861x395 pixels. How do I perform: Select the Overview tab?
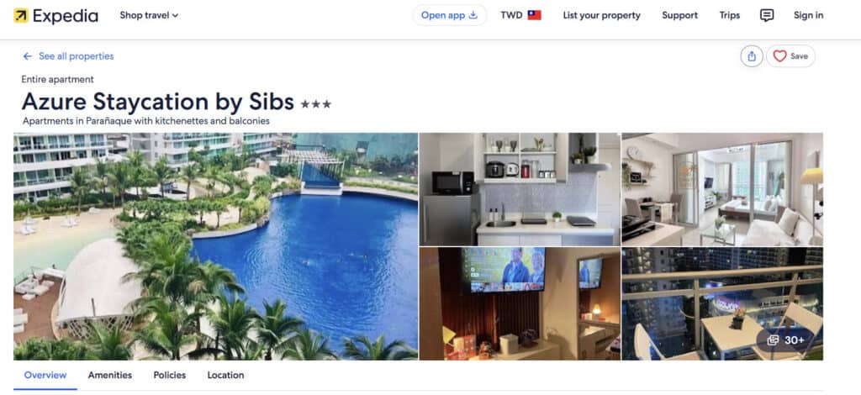point(45,375)
